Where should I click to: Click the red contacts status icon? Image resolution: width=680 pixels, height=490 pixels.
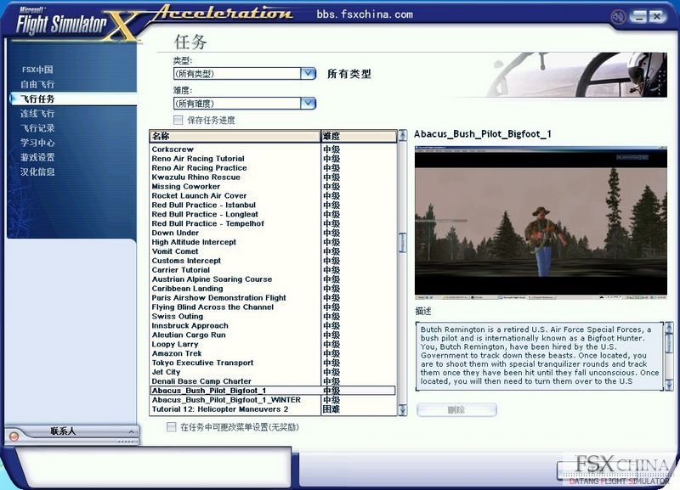click(x=14, y=436)
